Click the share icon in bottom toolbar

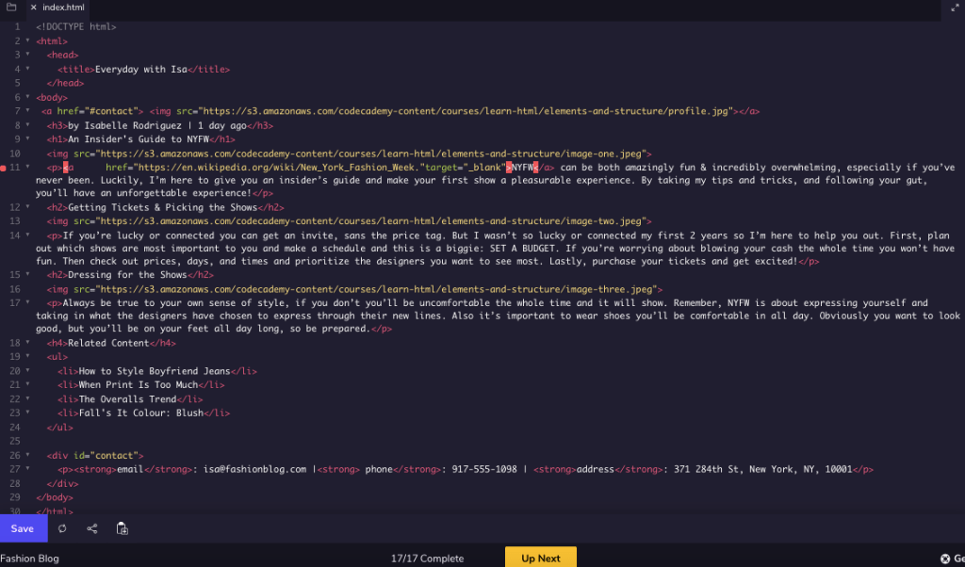tap(91, 529)
